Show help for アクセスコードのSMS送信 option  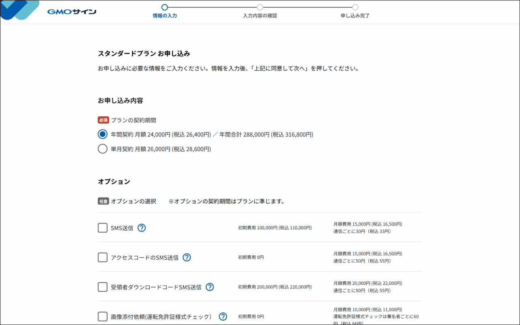[187, 257]
